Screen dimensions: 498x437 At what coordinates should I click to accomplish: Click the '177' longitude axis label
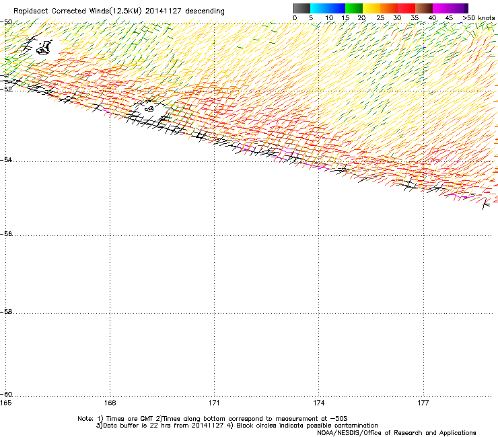click(x=423, y=403)
